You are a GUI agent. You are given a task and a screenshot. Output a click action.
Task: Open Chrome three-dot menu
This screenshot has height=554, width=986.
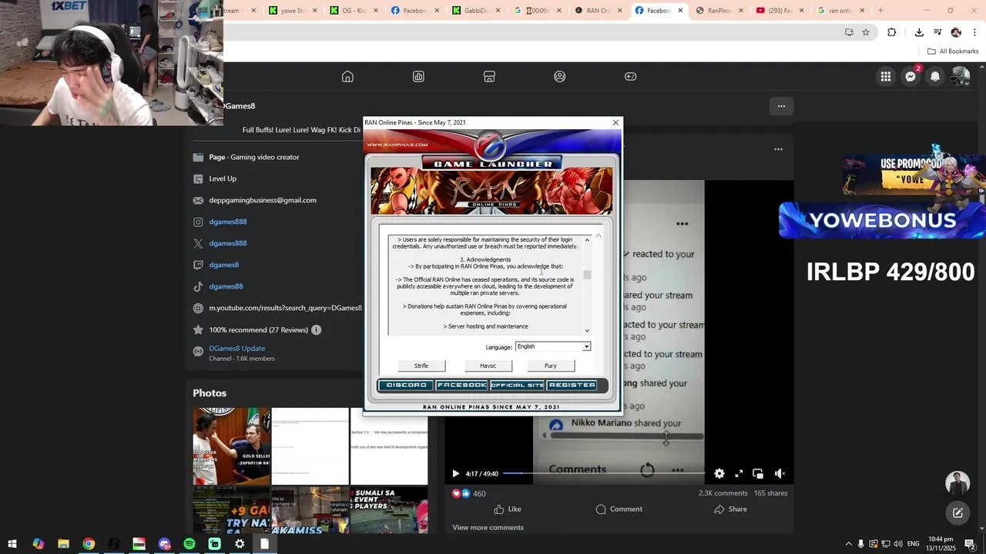coord(975,32)
